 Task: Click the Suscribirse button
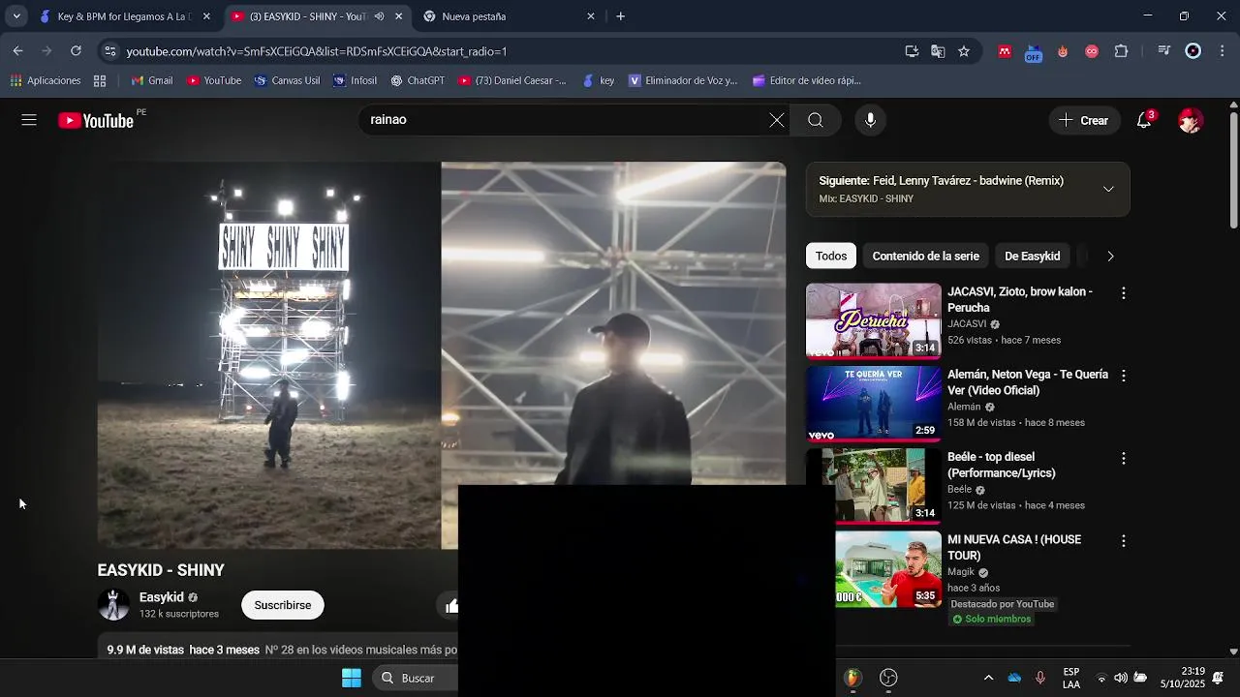283,605
